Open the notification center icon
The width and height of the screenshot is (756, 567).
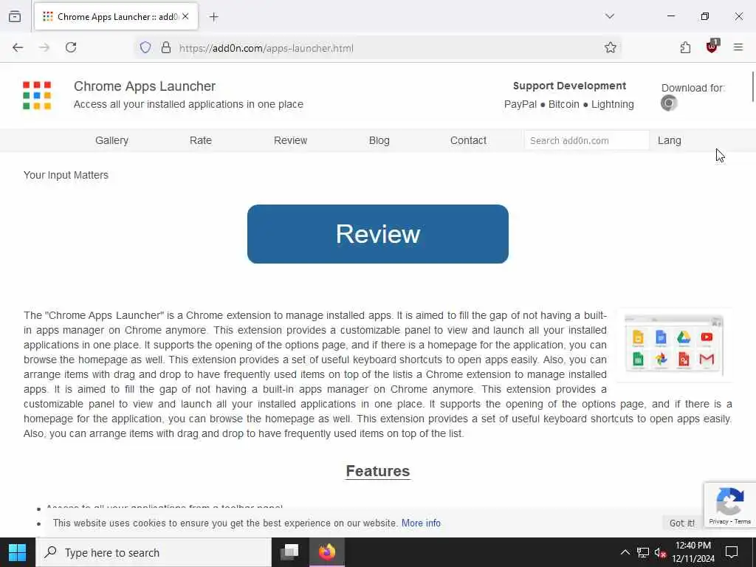(732, 552)
